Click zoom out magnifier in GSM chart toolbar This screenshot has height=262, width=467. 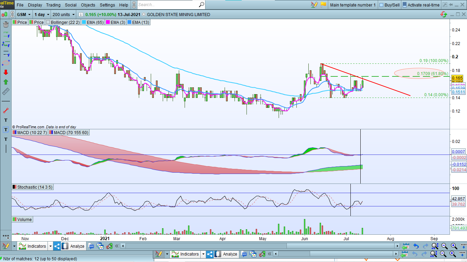[x=444, y=246]
